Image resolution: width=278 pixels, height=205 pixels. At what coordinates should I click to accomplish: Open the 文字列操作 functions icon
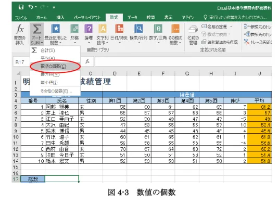click(103, 29)
